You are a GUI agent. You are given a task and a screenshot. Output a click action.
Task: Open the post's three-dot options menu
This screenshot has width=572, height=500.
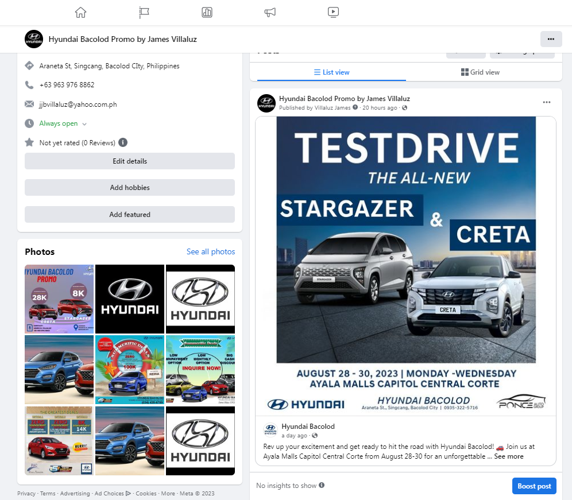547,102
